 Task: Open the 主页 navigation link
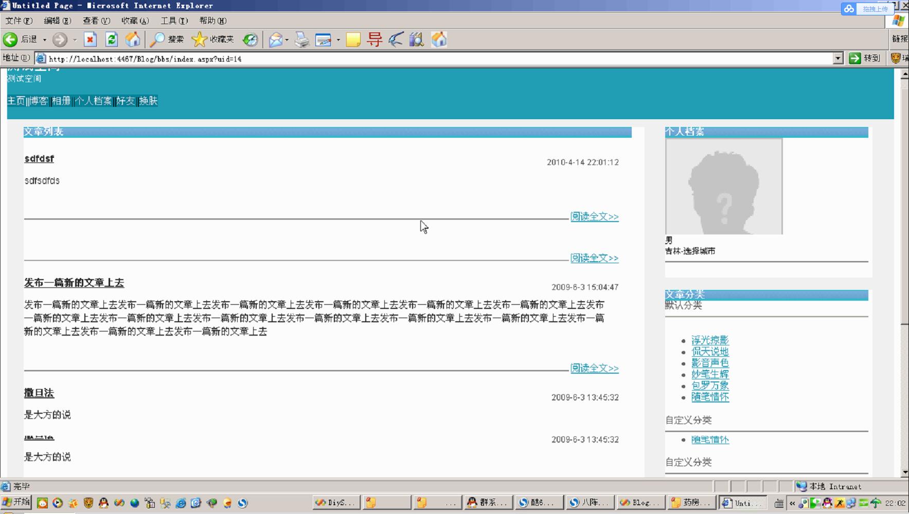(16, 101)
